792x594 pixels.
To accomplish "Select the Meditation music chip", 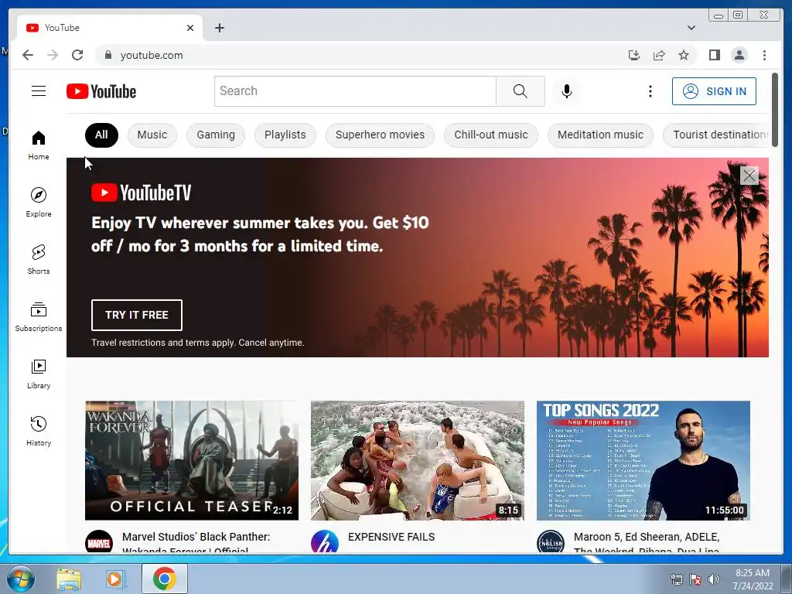I will (600, 135).
